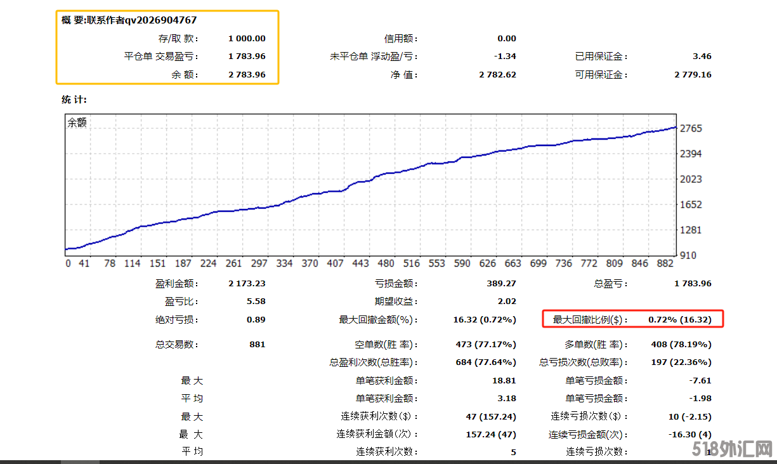Select the average loss trade '-1.98'
777x464 pixels.
pos(702,399)
